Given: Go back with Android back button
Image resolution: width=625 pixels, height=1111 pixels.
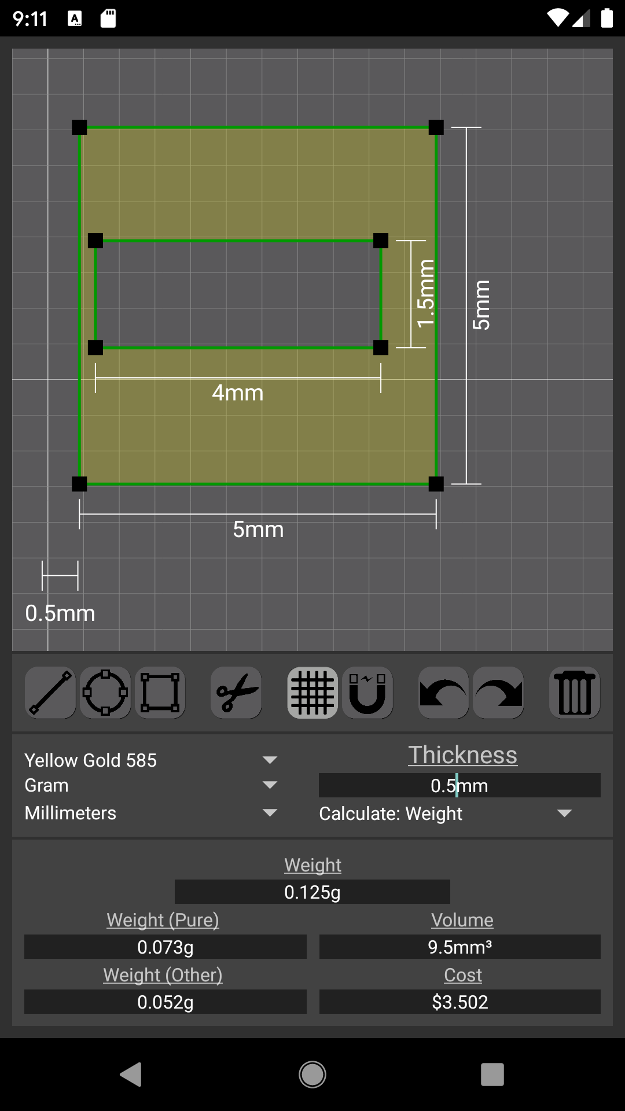Looking at the screenshot, I should [x=131, y=1075].
